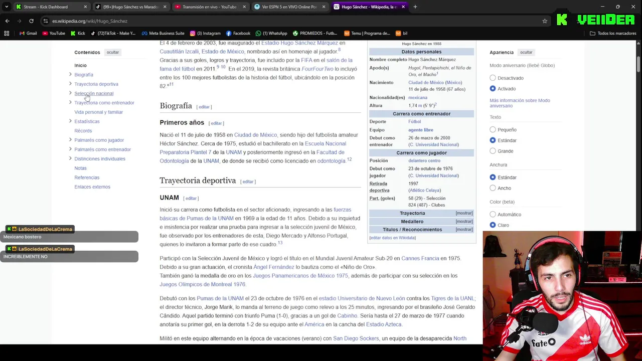
Task: Open the bil bookmark
Action: (402, 34)
